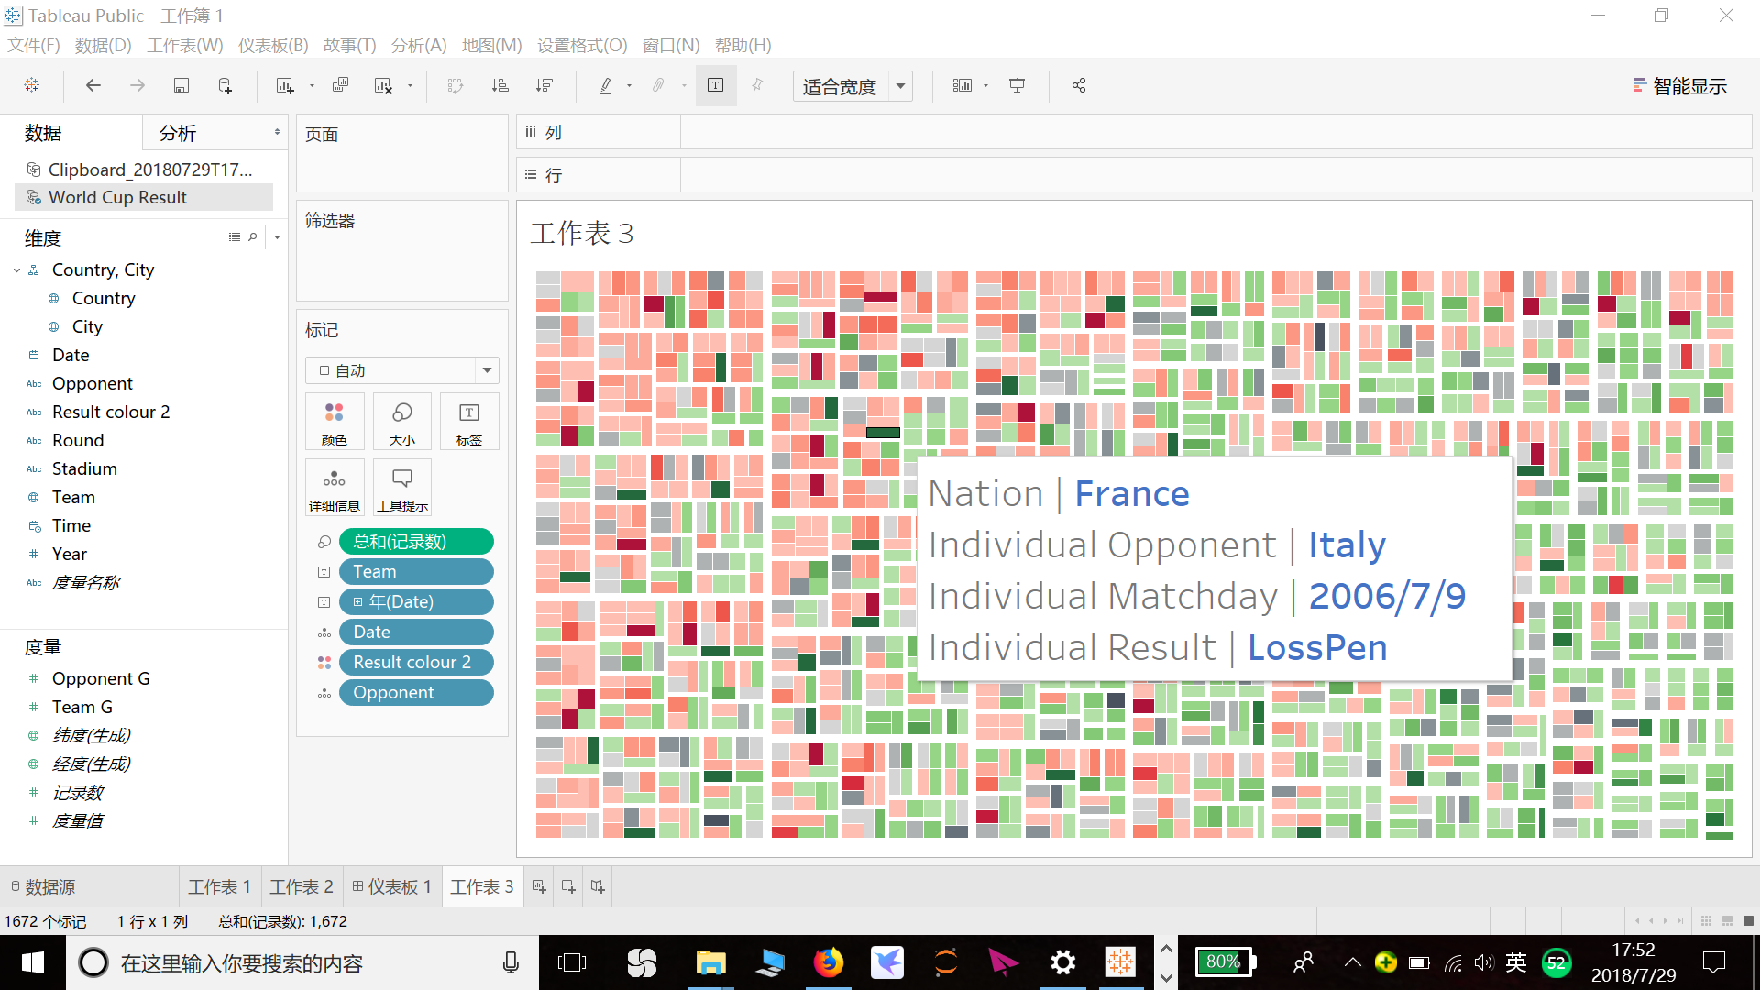Viewport: 1760px width, 990px height.
Task: Select the Opponent pill on marks card
Action: [416, 693]
